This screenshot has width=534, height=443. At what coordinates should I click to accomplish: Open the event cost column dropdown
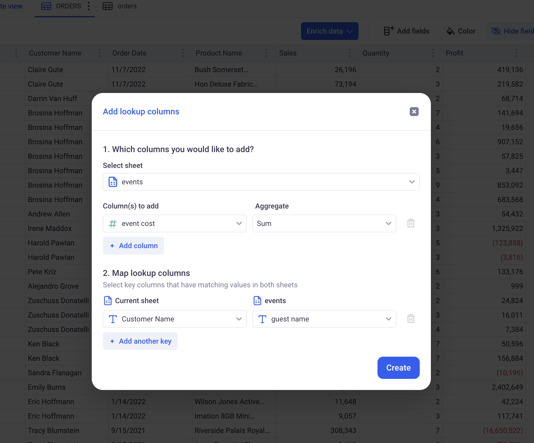[x=175, y=223]
